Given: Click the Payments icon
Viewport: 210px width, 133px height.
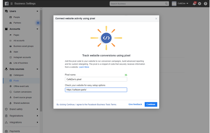Looking at the screenshot, I should coord(6,131).
